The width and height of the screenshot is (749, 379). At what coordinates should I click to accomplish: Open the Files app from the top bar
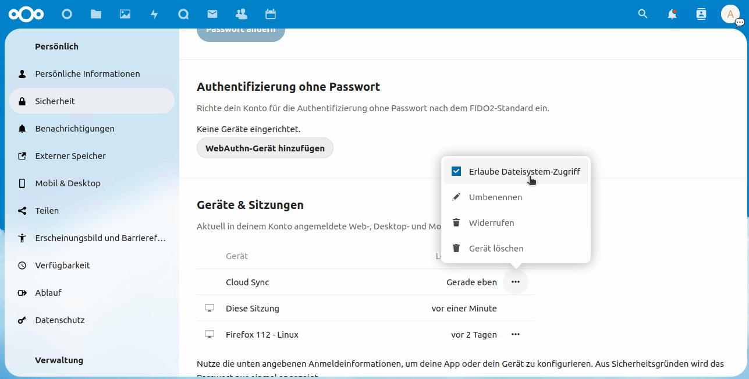(x=96, y=14)
